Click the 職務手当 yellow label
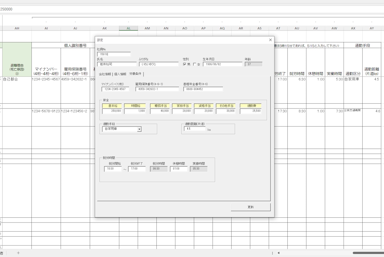384x257 pixels. pyautogui.click(x=160, y=106)
